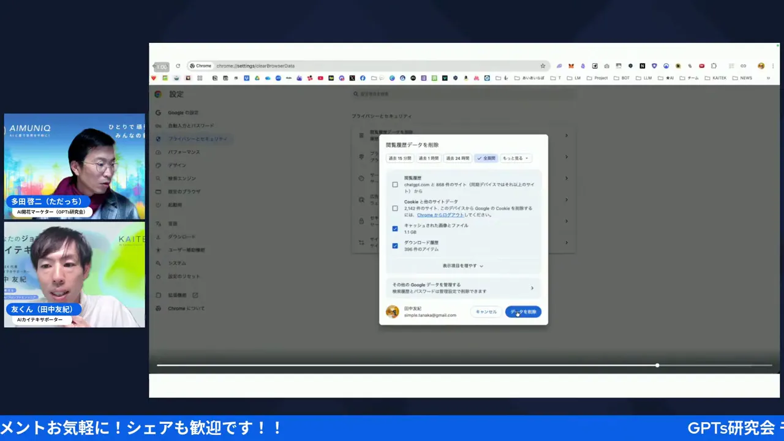Viewport: 784px width, 441px height.
Task: Click the YouTube icon in the bookmarks bar
Action: tap(320, 78)
